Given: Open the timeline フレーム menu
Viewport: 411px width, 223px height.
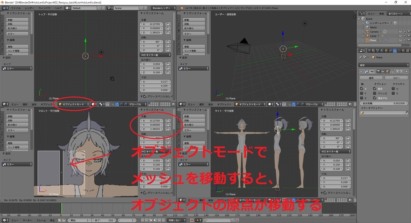Looking at the screenshot, I should coord(41,220).
